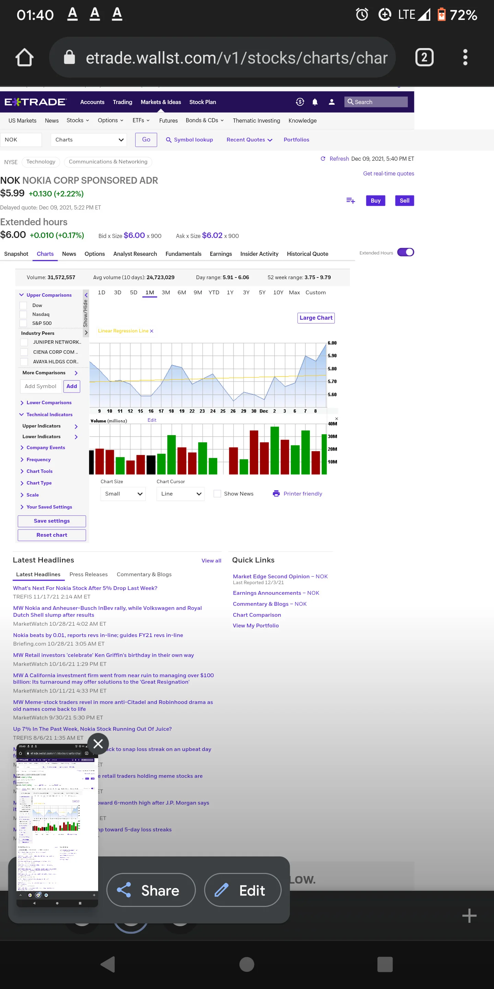This screenshot has width=494, height=989.
Task: Click the Buy button
Action: [376, 201]
